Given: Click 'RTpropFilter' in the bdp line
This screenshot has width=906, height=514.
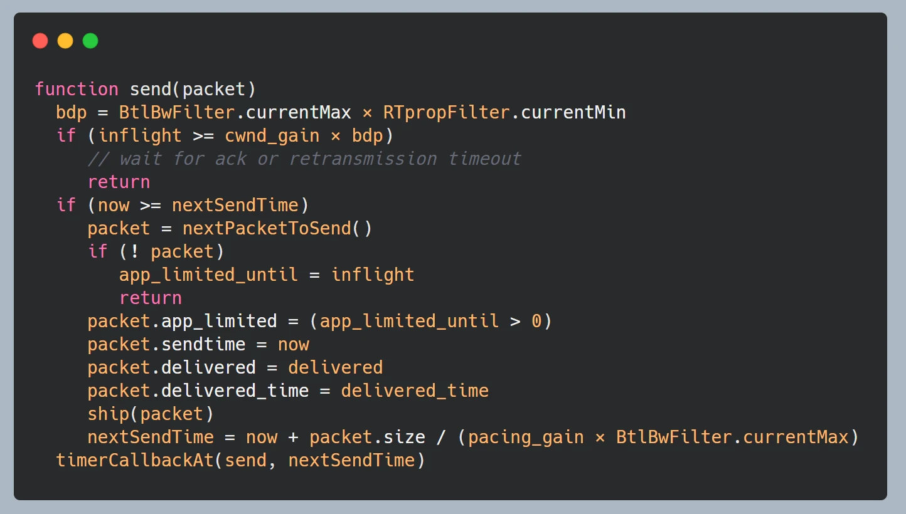Looking at the screenshot, I should 447,112.
